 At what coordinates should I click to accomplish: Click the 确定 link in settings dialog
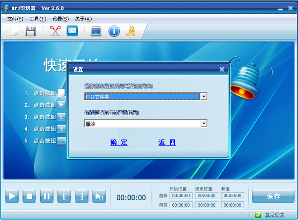click(x=119, y=142)
